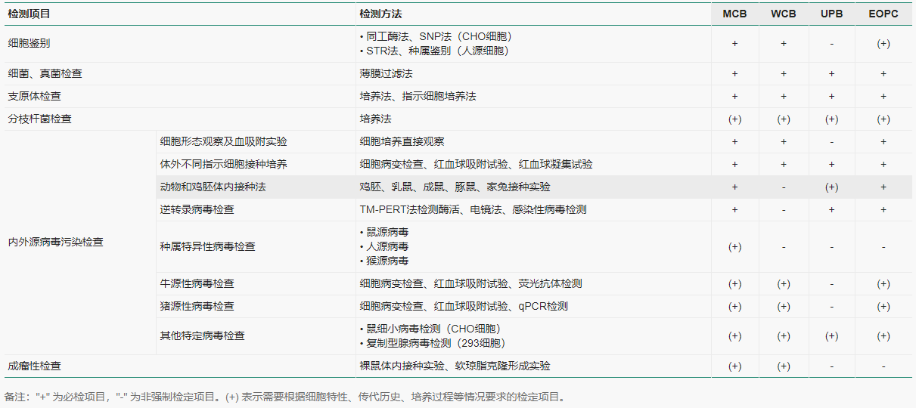Click the 检测项目 column header
This screenshot has height=408, width=916.
[x=29, y=14]
